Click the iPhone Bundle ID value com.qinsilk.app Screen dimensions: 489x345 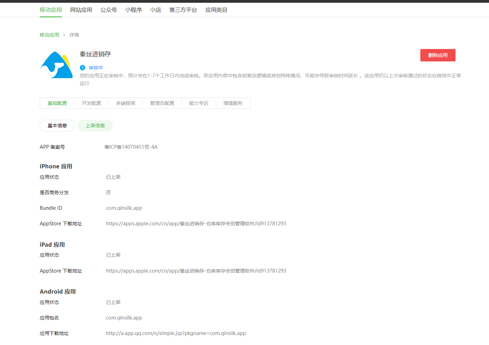124,208
